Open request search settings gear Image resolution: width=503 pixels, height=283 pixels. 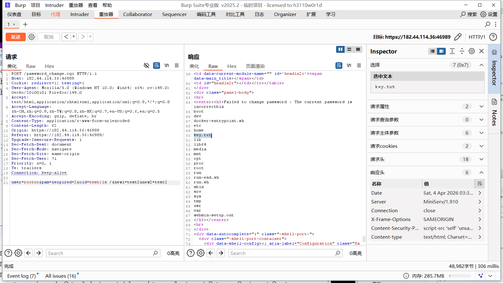(x=19, y=253)
